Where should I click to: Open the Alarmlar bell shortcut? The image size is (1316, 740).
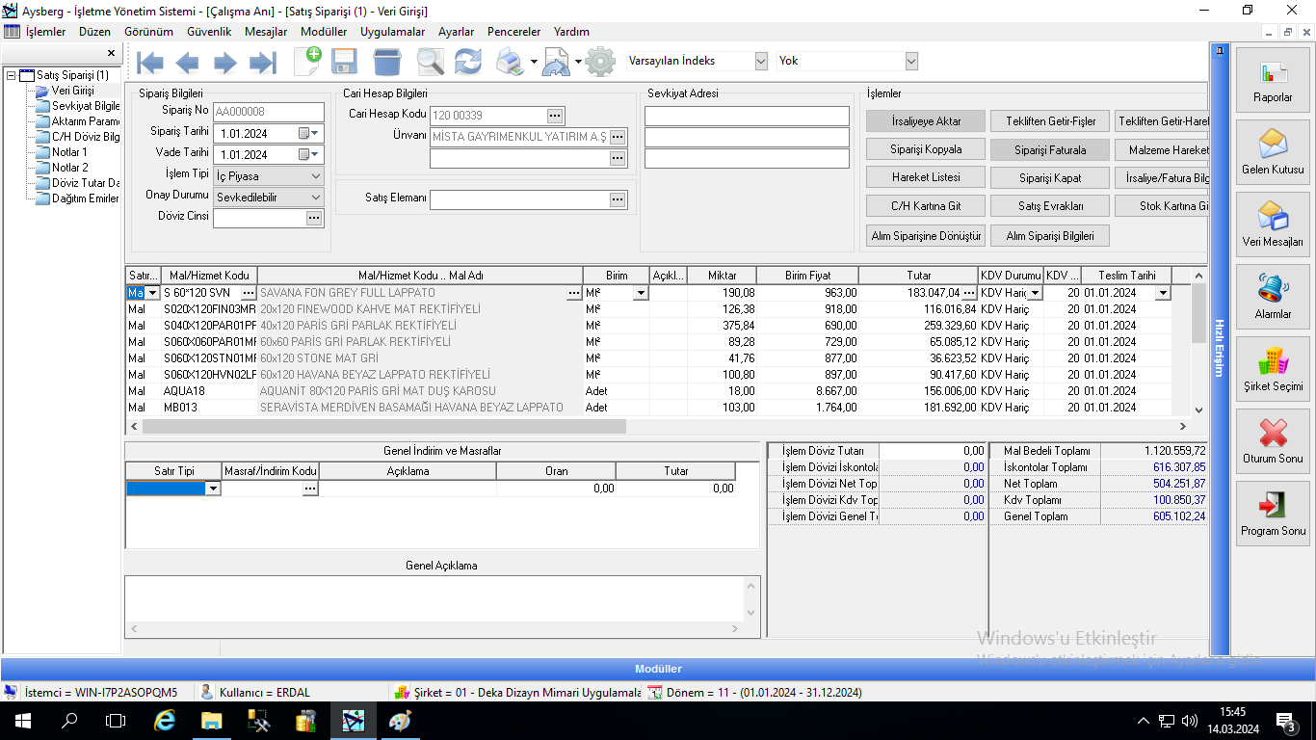pyautogui.click(x=1273, y=298)
